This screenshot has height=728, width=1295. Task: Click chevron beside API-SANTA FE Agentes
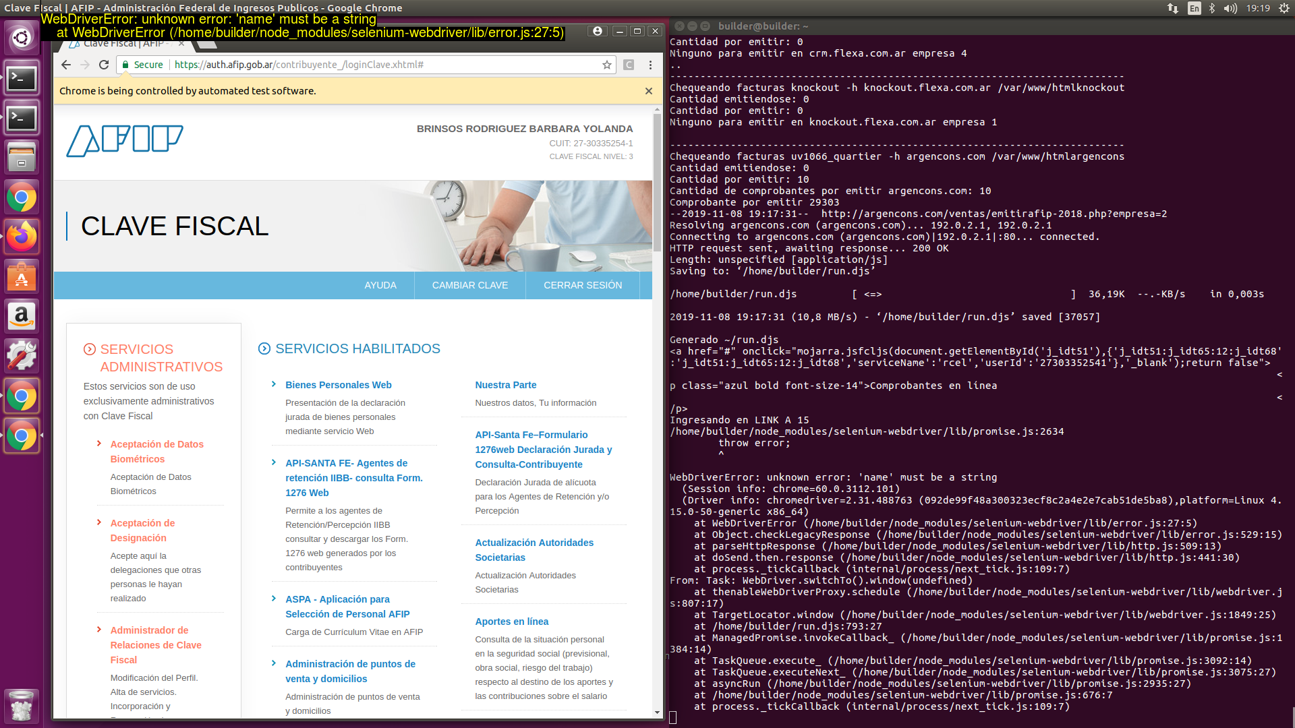[273, 462]
